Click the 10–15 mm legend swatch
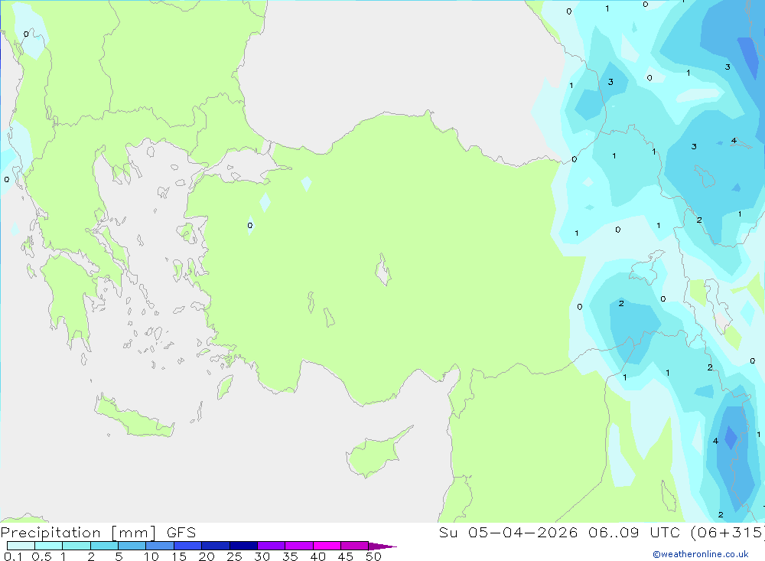765x561 pixels. coord(160,546)
